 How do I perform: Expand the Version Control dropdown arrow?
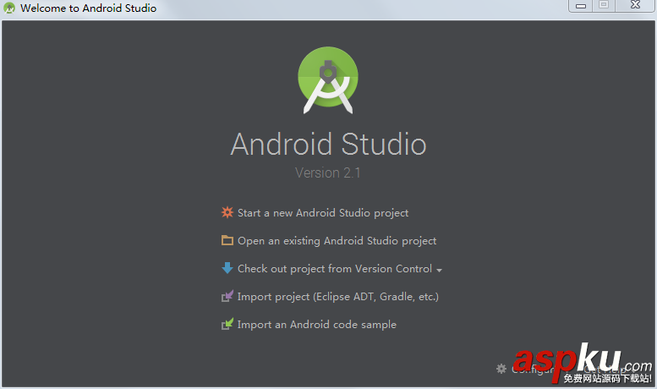click(x=439, y=271)
